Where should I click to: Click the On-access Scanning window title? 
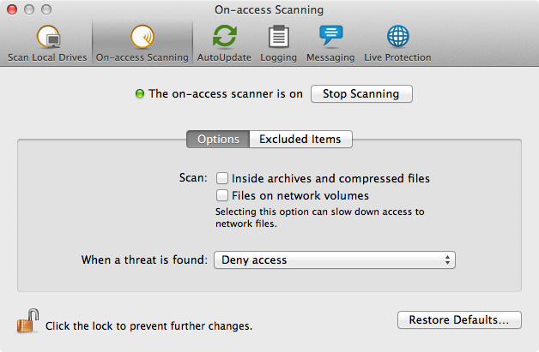coord(269,9)
